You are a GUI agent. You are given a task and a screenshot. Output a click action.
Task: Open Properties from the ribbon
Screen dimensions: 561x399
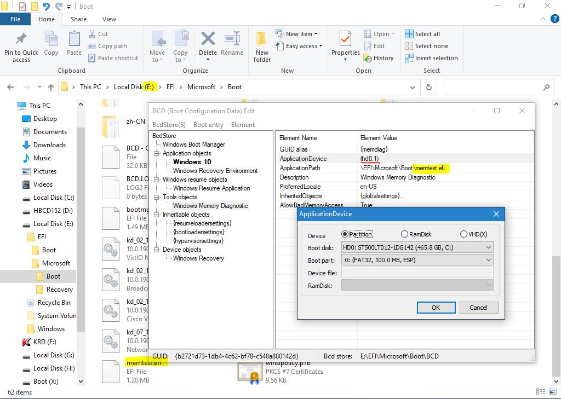pyautogui.click(x=345, y=41)
